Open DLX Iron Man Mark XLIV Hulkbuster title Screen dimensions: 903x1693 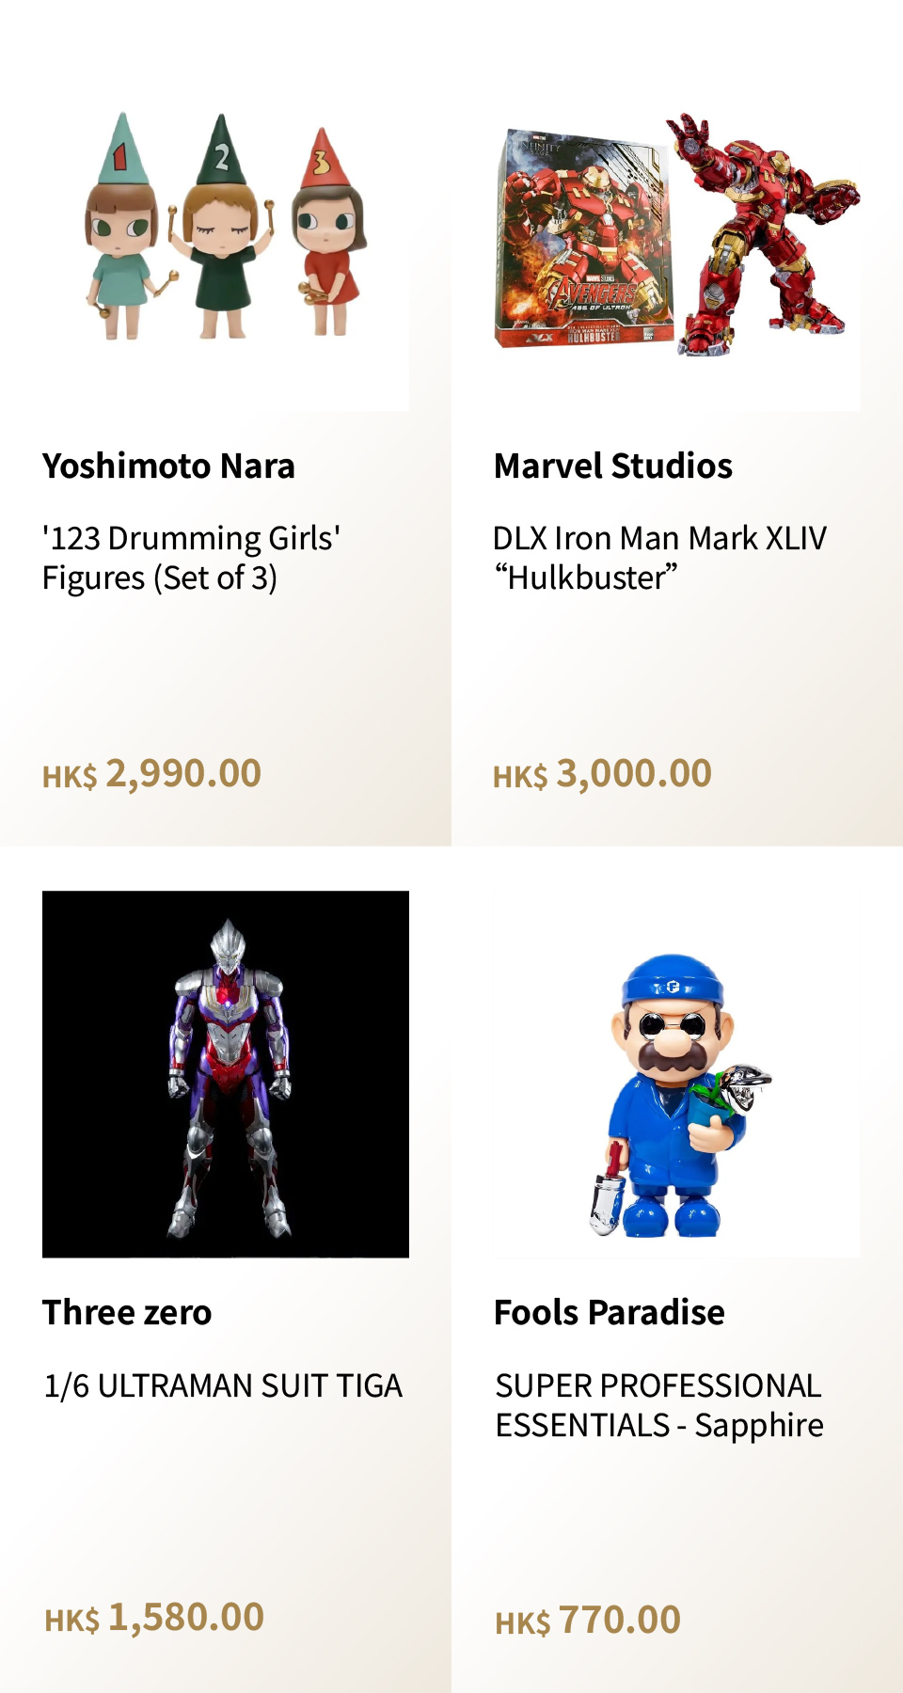(659, 558)
